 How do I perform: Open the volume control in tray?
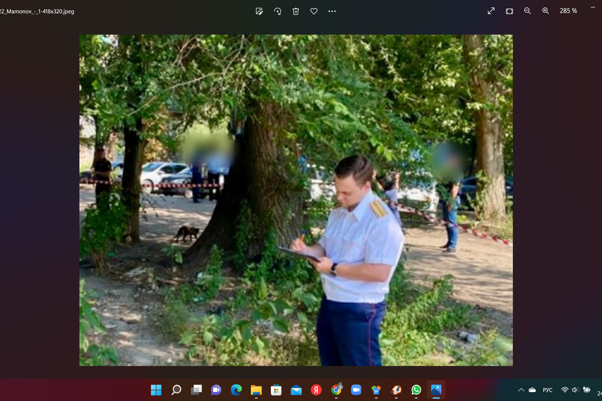(x=575, y=390)
